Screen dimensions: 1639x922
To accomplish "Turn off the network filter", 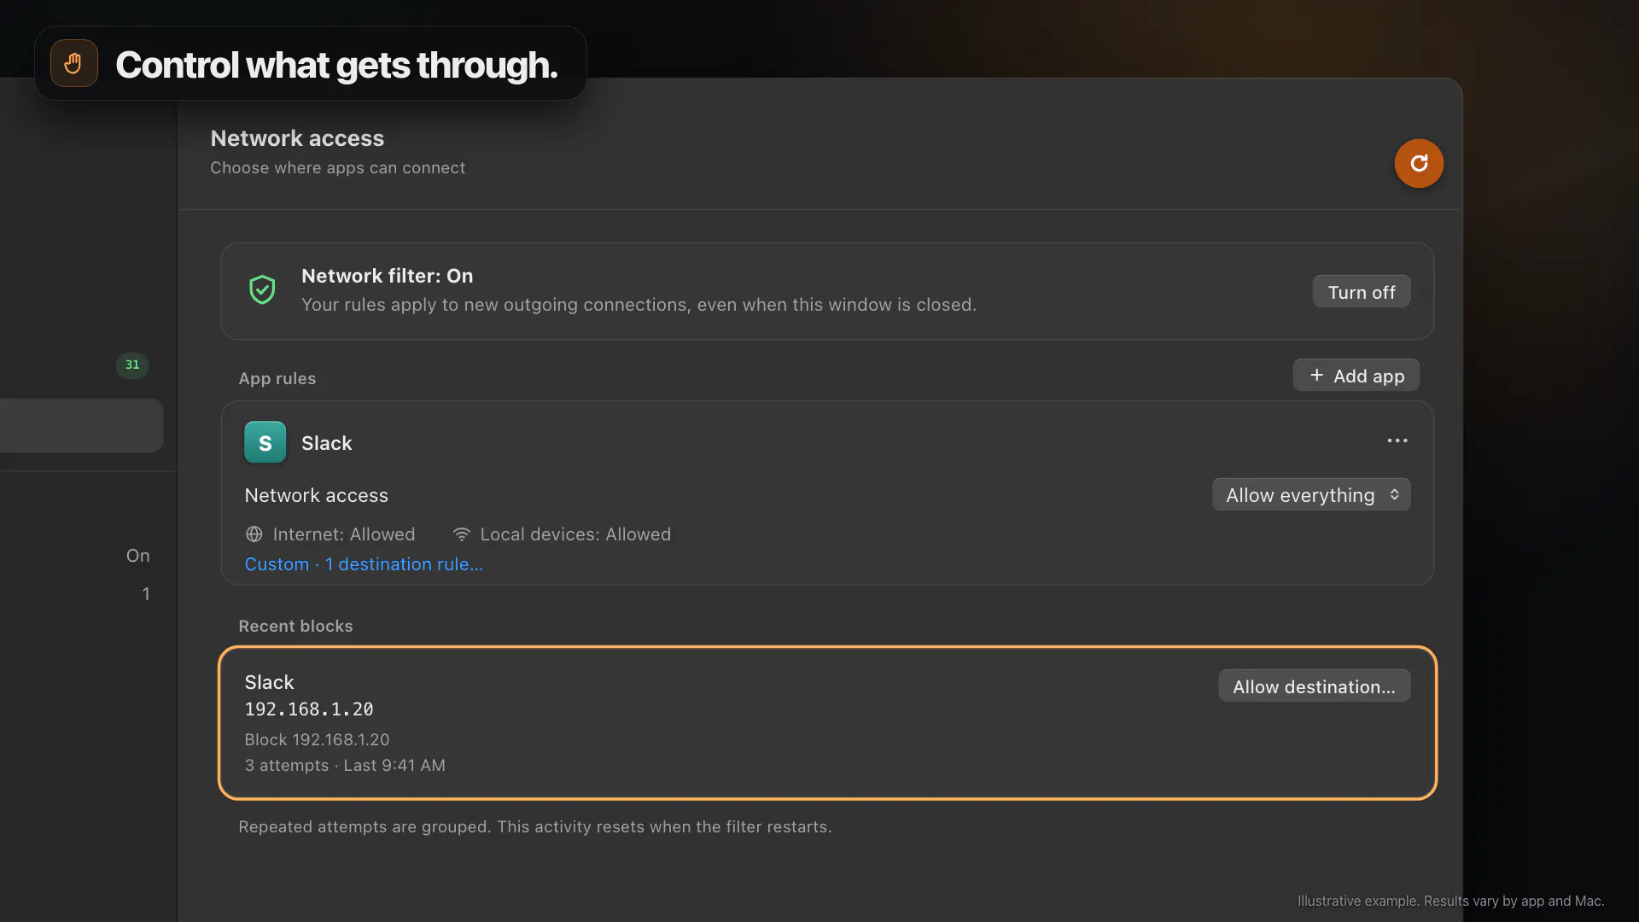I will [1362, 292].
